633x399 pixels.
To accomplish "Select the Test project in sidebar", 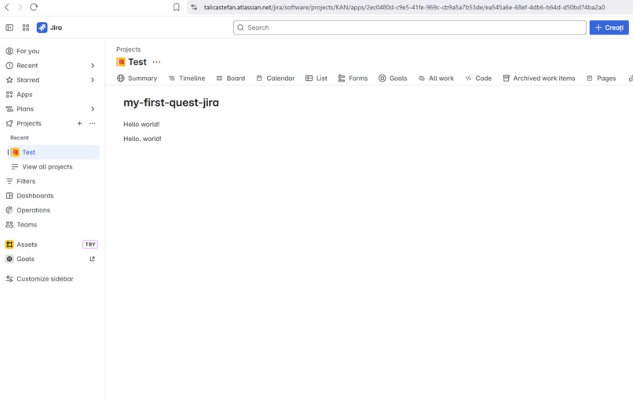I will point(53,152).
